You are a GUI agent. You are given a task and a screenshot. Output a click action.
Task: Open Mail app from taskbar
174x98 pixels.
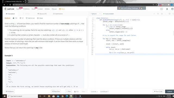click(58, 96)
